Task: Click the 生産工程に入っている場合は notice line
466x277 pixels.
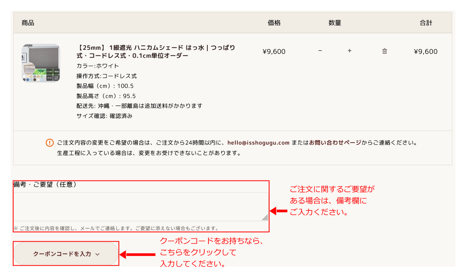Action: click(x=149, y=153)
